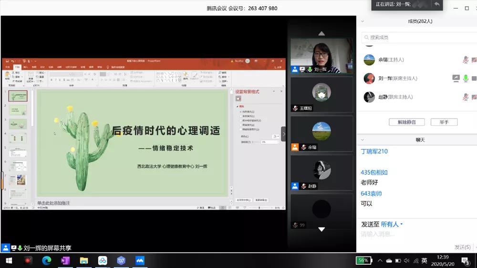Click the 王曙阳 participant video tile
477x268 pixels.
click(321, 94)
